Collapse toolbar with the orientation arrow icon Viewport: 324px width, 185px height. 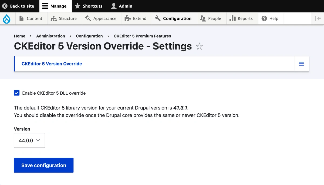317,18
